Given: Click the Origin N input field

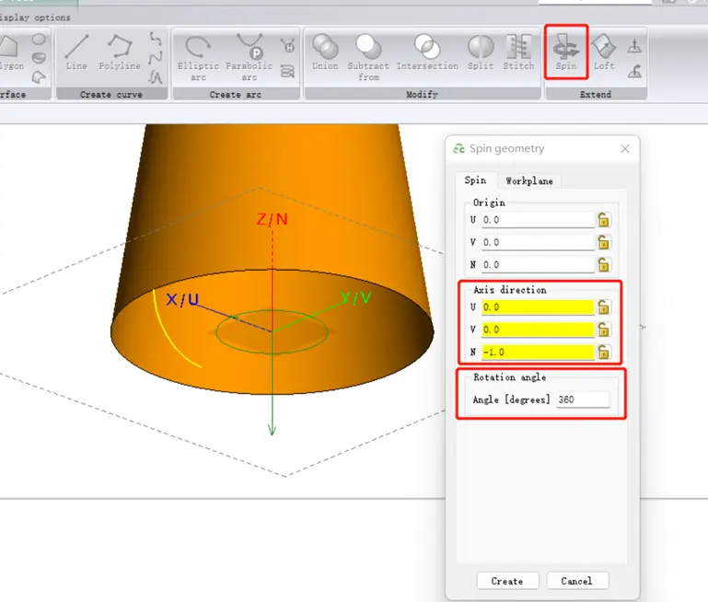Looking at the screenshot, I should pyautogui.click(x=538, y=264).
